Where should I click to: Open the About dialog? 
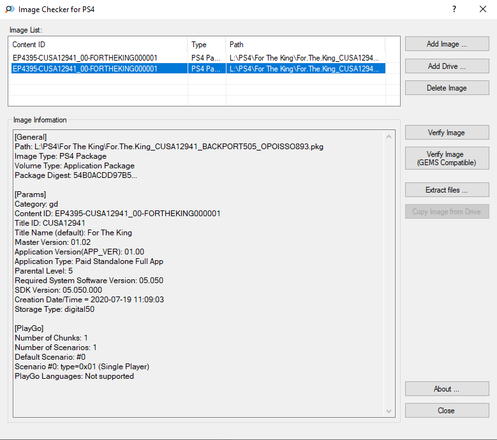[447, 389]
